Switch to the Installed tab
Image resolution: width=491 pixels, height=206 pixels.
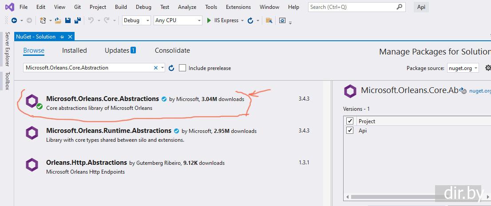(x=74, y=51)
